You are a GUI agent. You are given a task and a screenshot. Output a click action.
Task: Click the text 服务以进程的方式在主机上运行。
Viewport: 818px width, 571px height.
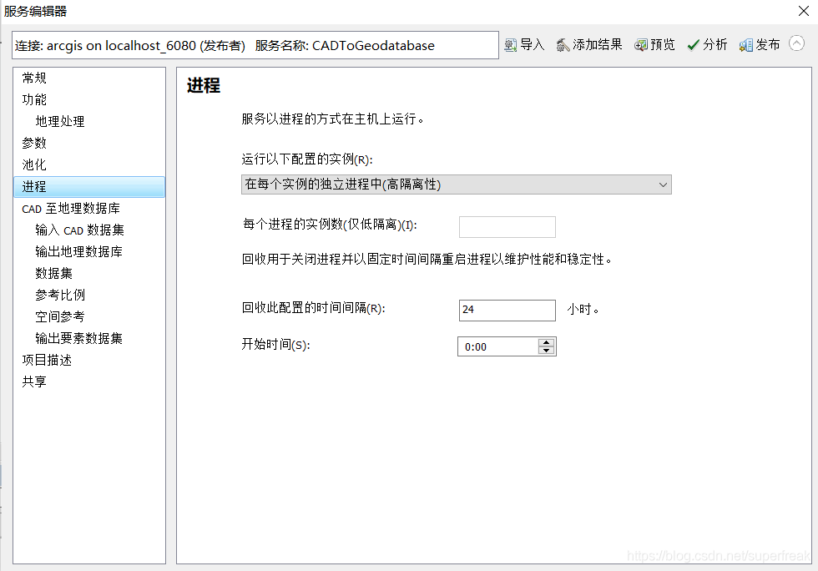[x=333, y=119]
